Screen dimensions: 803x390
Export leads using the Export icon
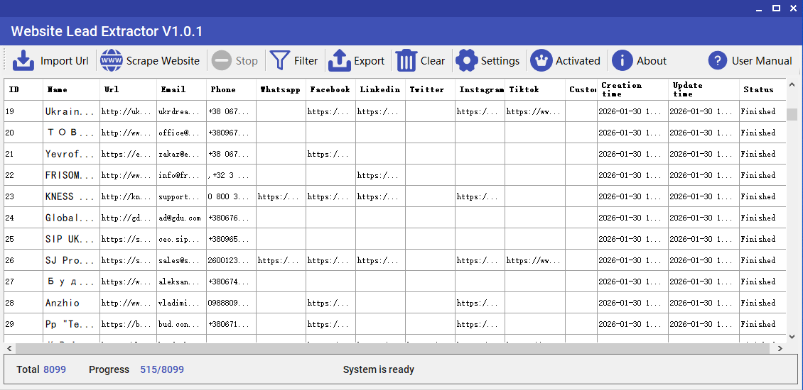point(340,61)
